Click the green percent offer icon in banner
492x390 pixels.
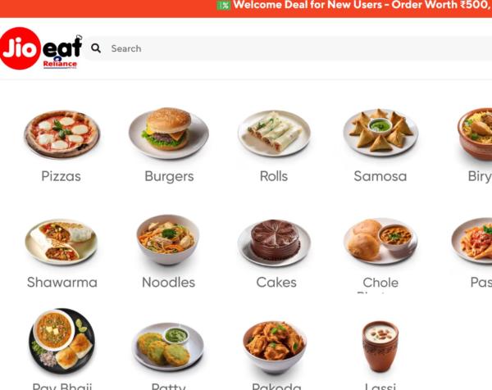pyautogui.click(x=224, y=5)
